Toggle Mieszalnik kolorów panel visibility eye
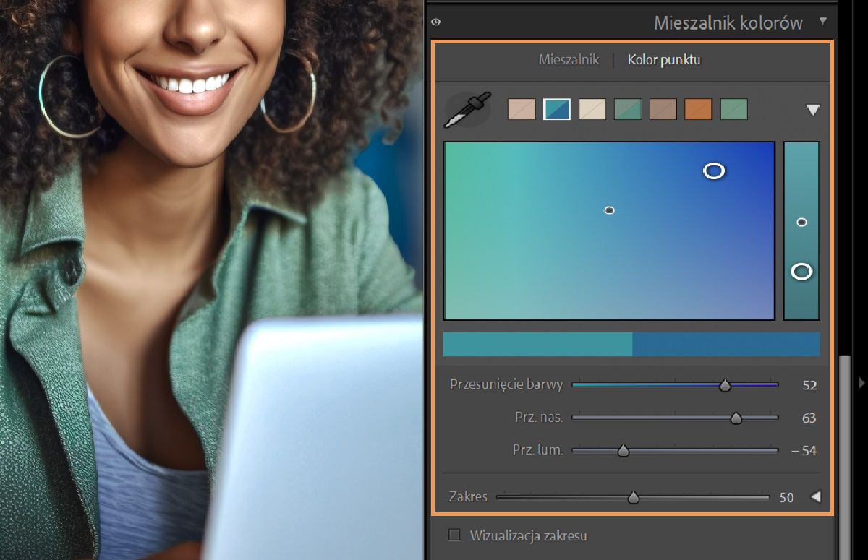The width and height of the screenshot is (868, 560). 435,22
